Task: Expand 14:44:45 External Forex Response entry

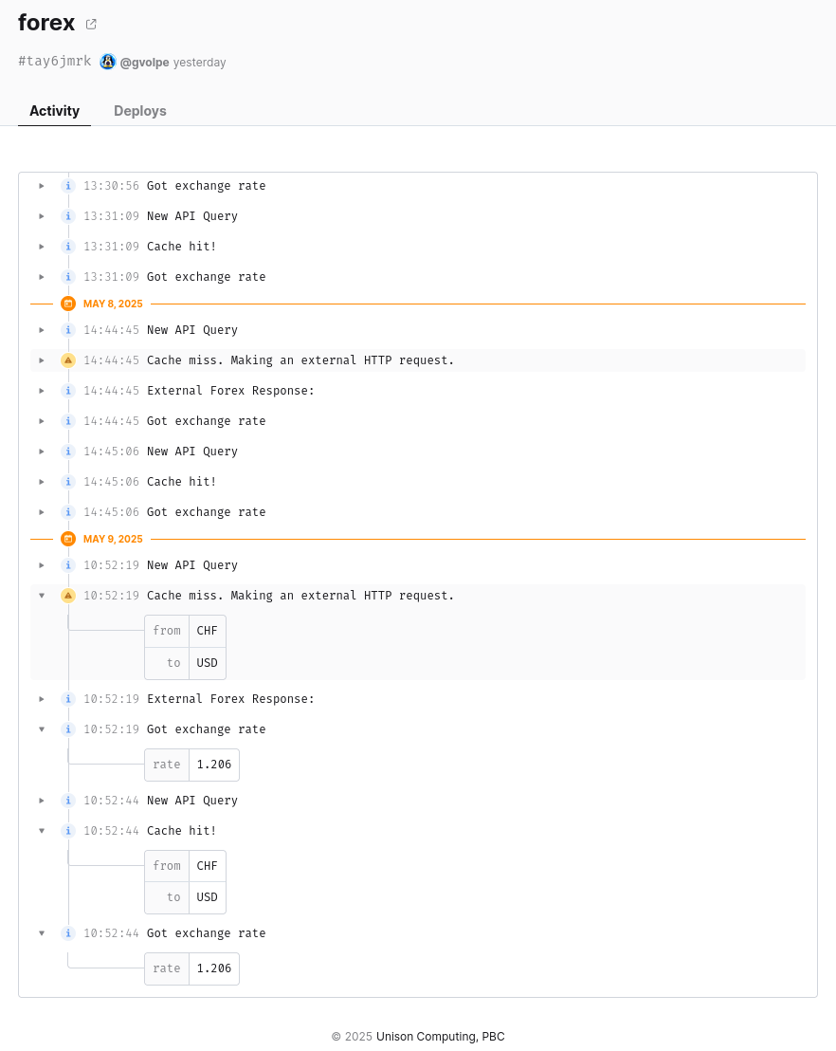Action: pyautogui.click(x=42, y=391)
